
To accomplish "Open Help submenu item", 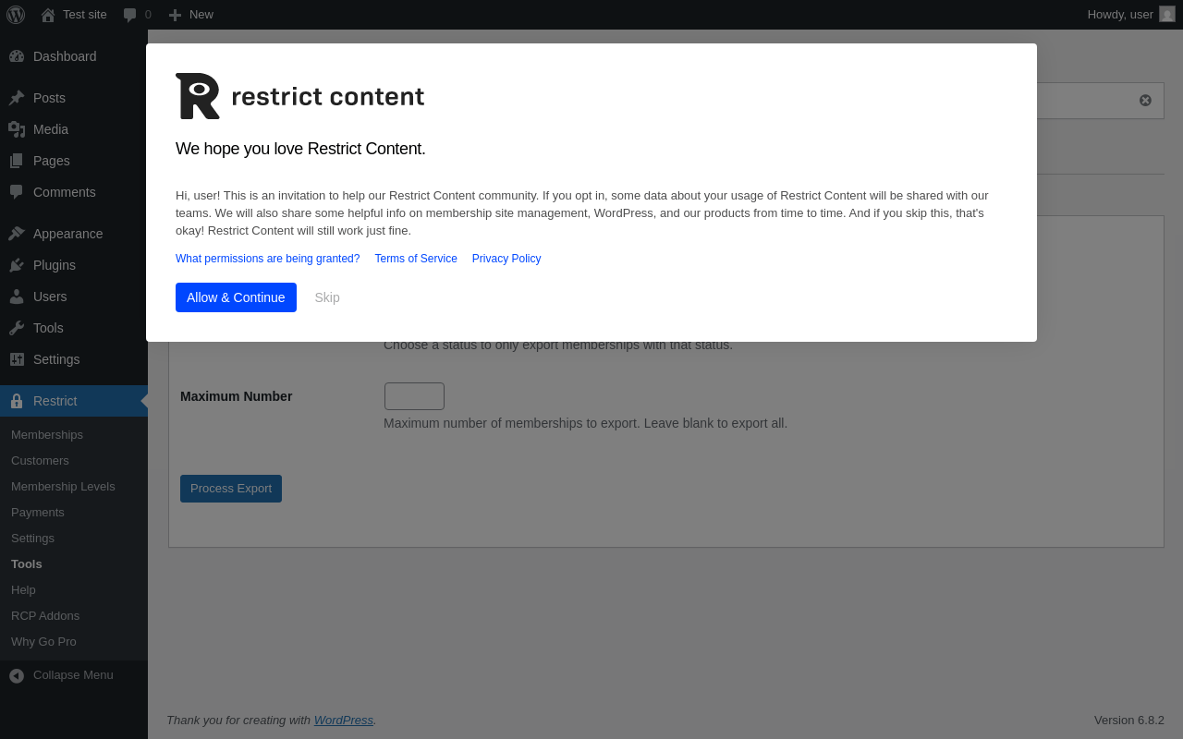I will (23, 589).
